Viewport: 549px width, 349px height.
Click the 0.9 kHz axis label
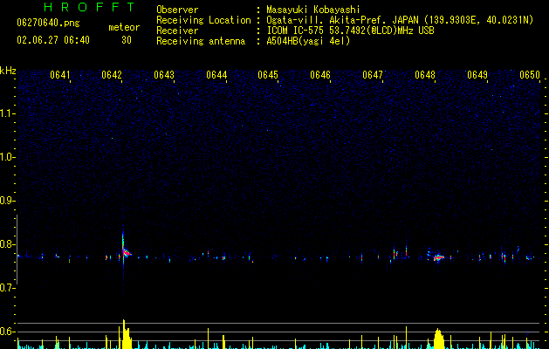(8, 201)
